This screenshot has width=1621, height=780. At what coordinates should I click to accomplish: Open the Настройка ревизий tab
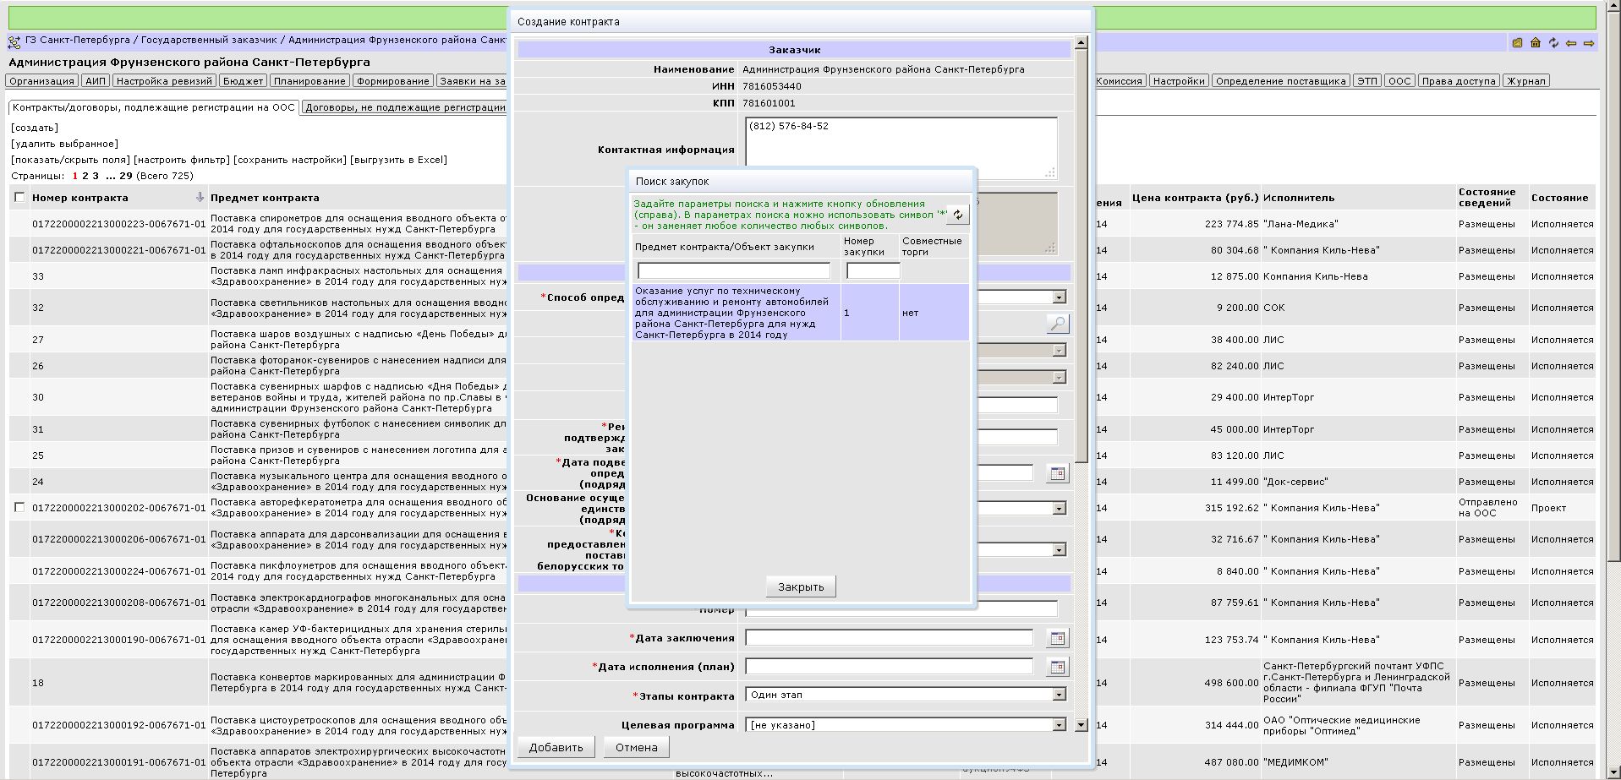pos(165,81)
